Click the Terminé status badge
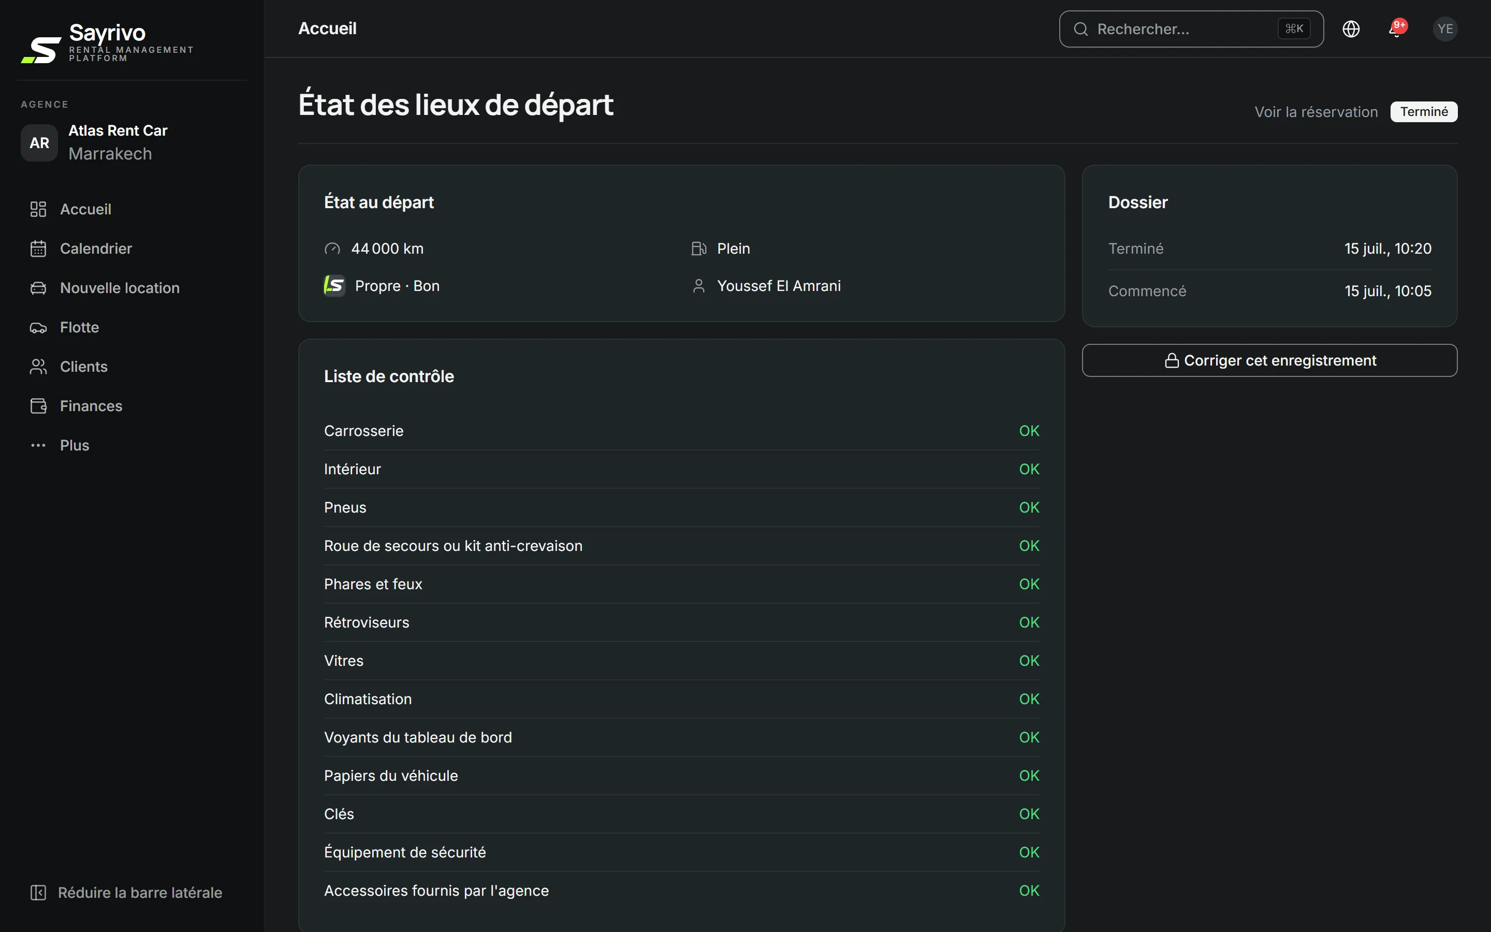This screenshot has height=932, width=1491. tap(1423, 111)
